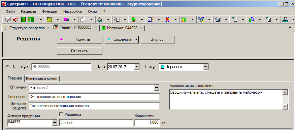
Task: Click the red and blue starburst toolbar icon
Action: click(167, 20)
